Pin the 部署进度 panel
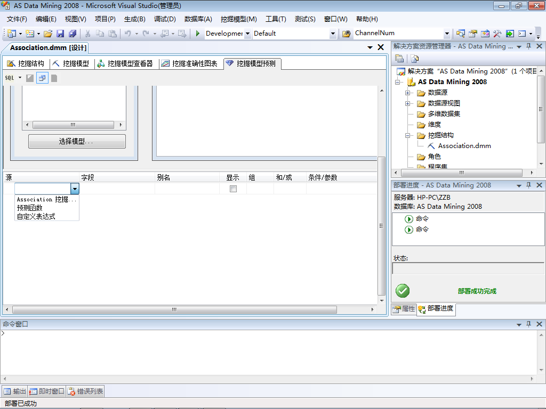The width and height of the screenshot is (546, 409). tap(528, 185)
